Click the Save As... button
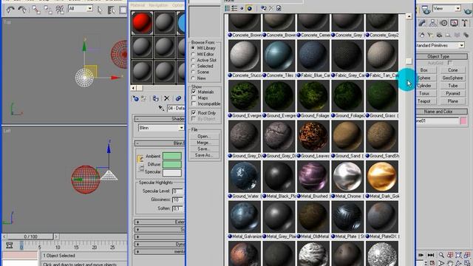473x266 pixels. pyautogui.click(x=204, y=155)
